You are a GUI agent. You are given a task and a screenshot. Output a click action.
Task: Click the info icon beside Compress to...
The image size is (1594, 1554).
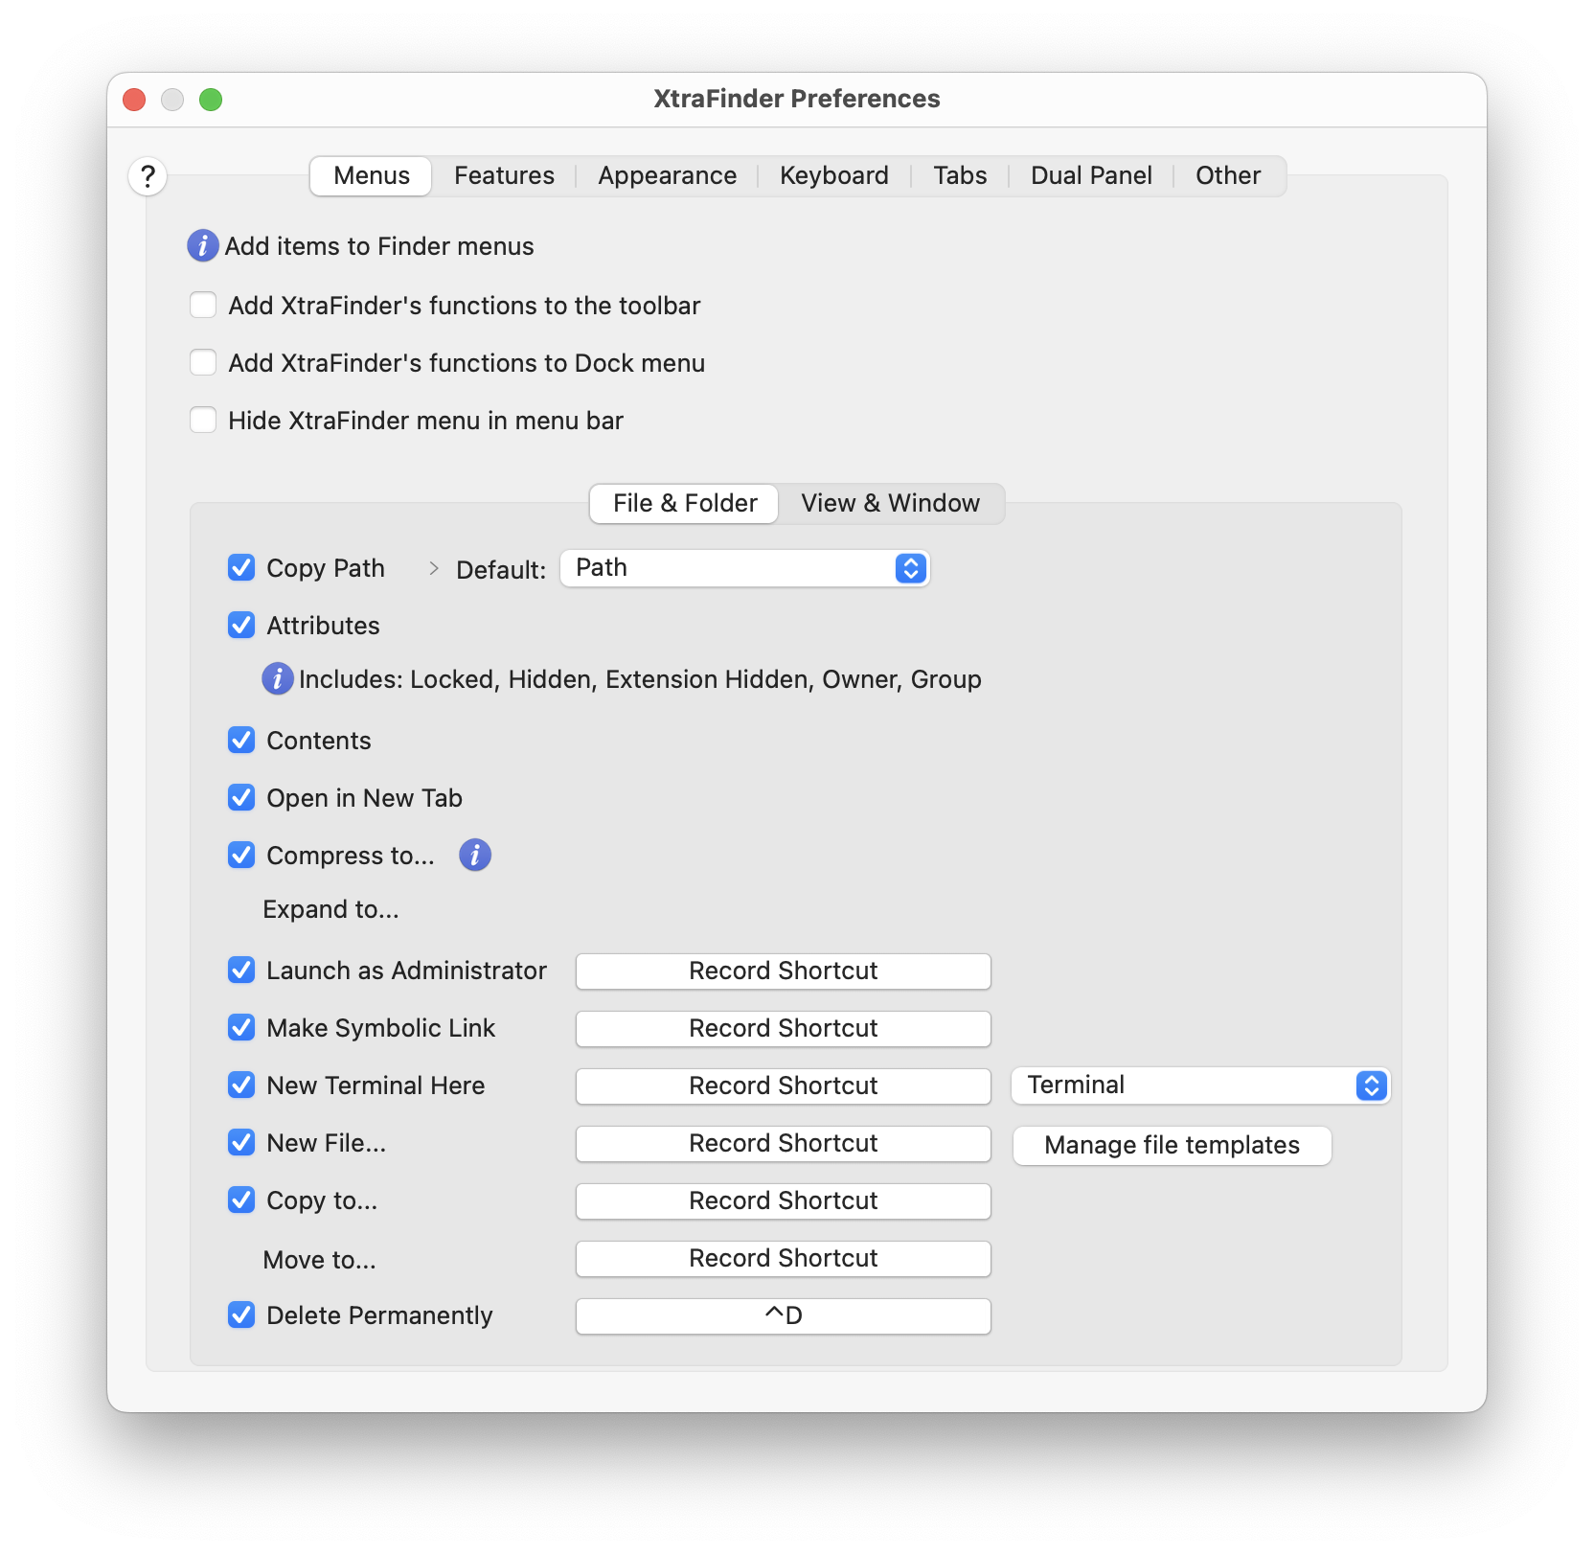475,855
